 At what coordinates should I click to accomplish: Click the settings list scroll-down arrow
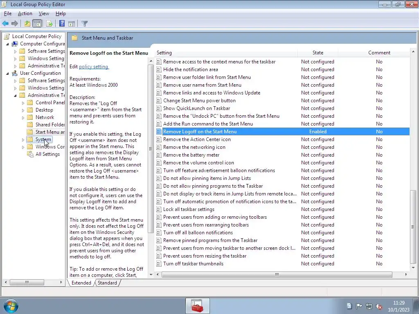pos(413,268)
